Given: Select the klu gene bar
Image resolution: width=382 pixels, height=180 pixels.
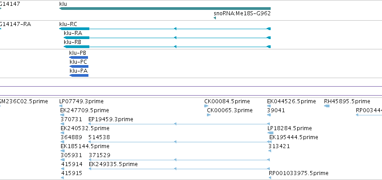Looking at the screenshot, I should [x=165, y=9].
